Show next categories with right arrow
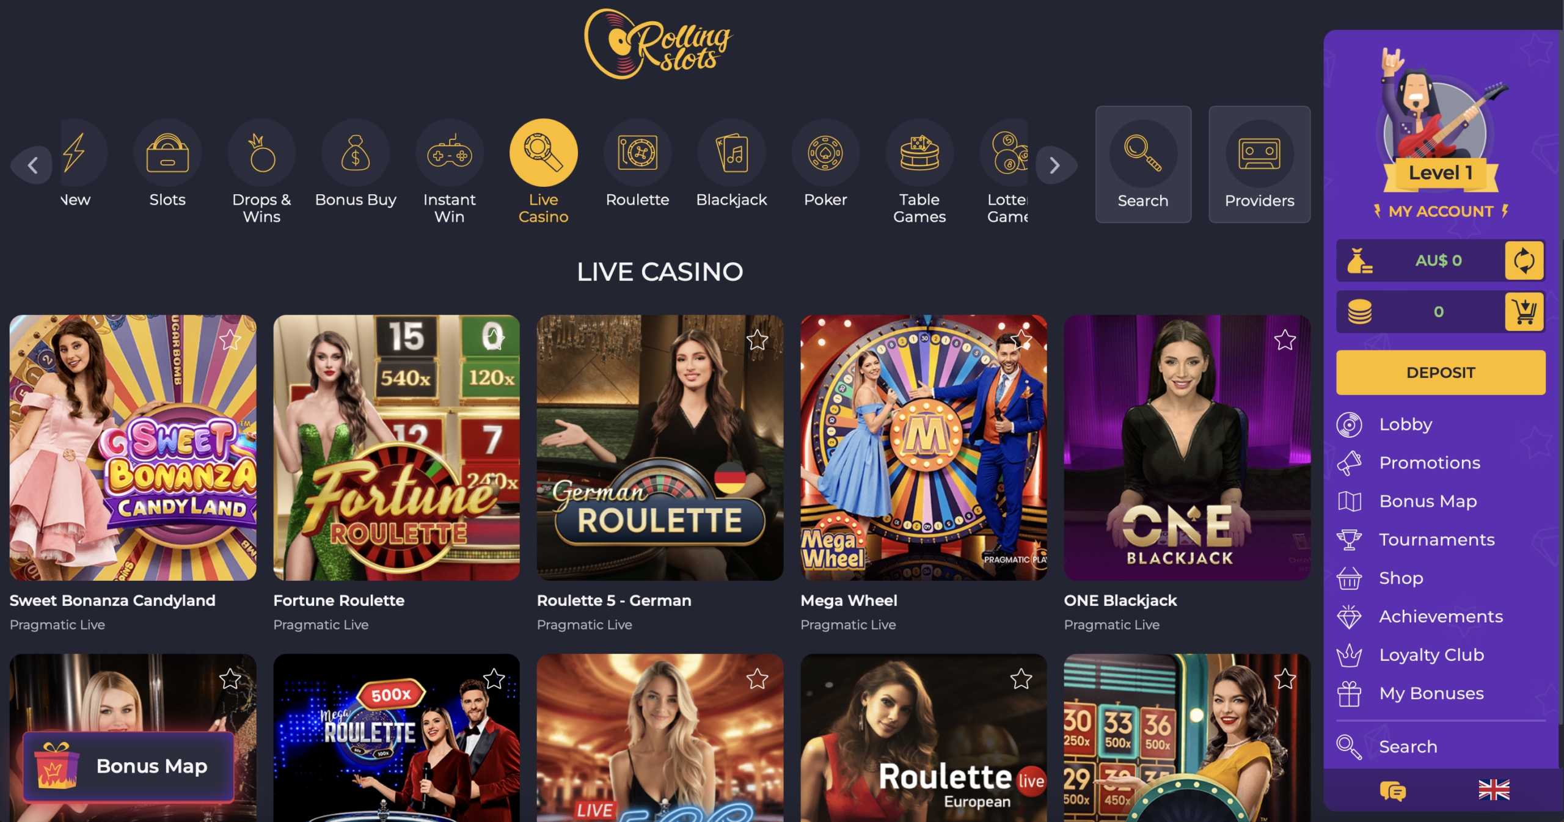The height and width of the screenshot is (822, 1564). 1055,165
